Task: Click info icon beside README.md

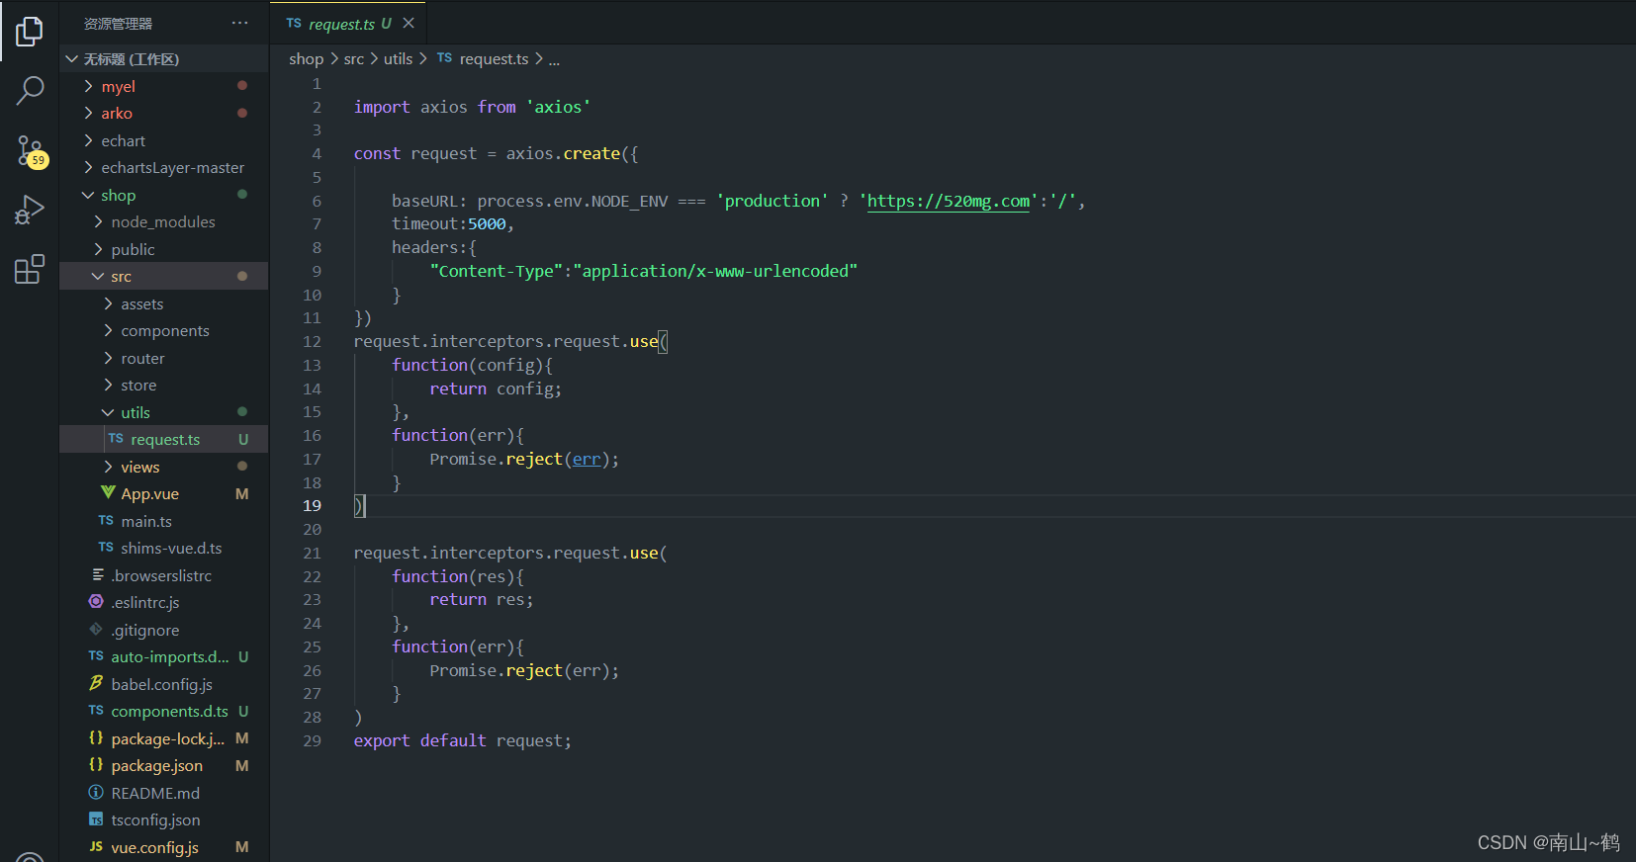Action: pyautogui.click(x=96, y=792)
